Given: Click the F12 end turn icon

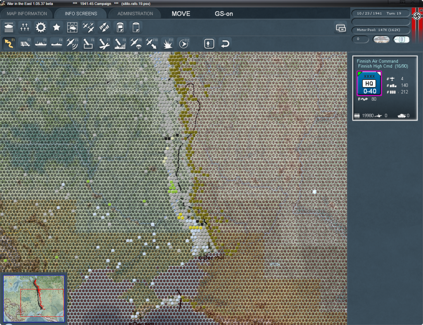Looking at the screenshot, I should point(184,44).
